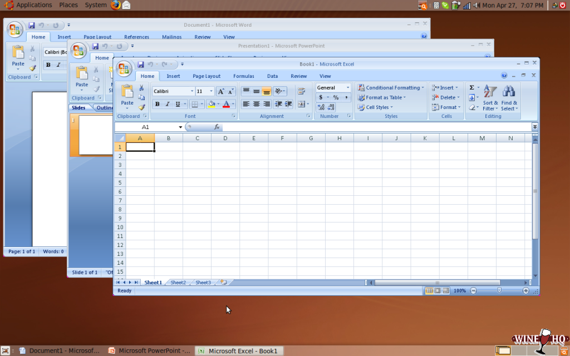This screenshot has height=356, width=570.
Task: Open Conditional Formatting dropdown
Action: (x=391, y=87)
